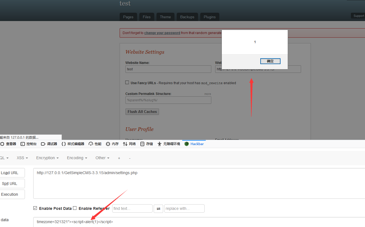This screenshot has height=227, width=365.
Task: Switch to the Plugins tab
Action: point(210,17)
